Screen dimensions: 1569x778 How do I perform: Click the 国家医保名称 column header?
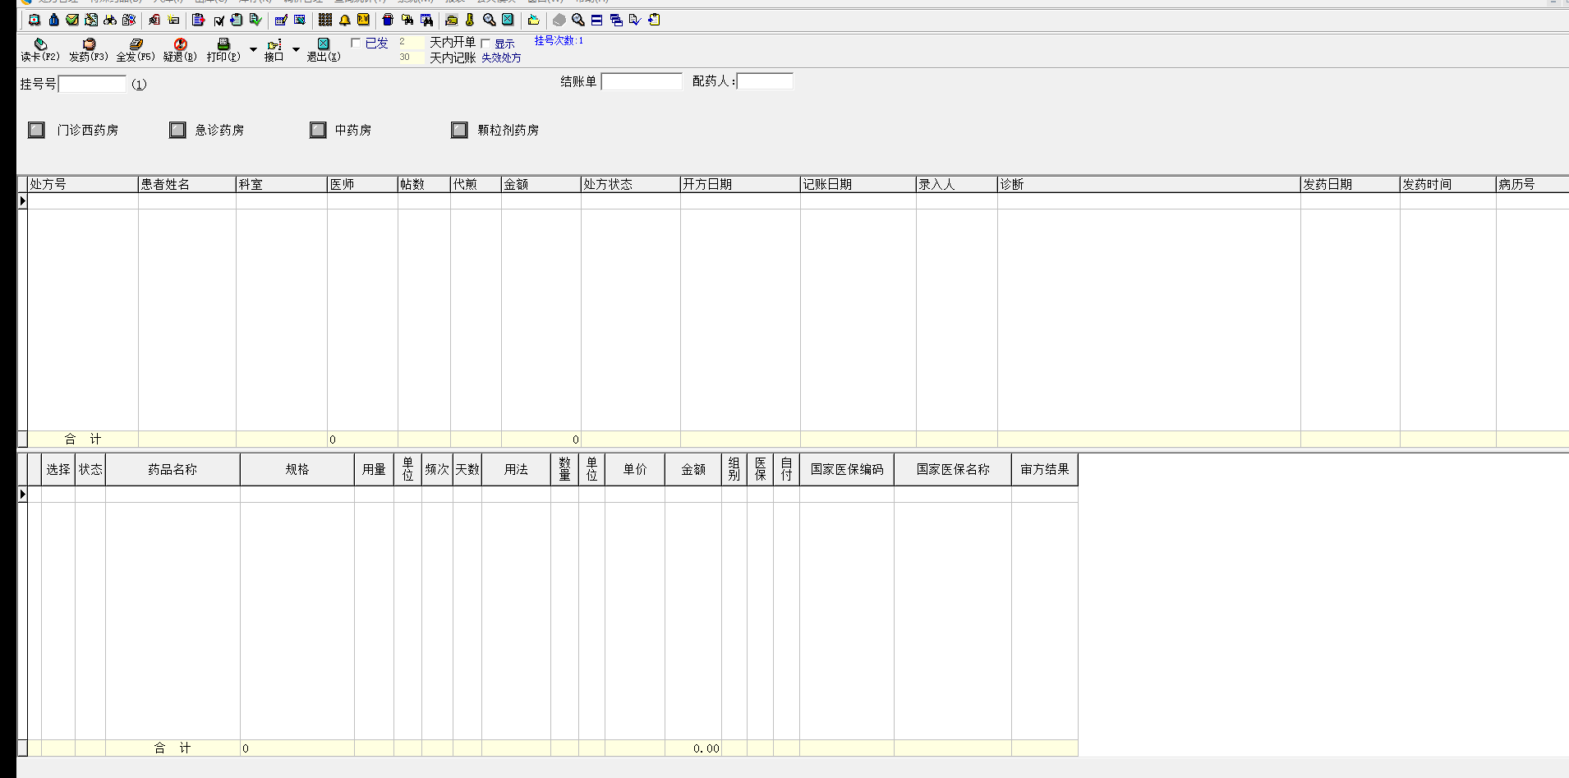[x=953, y=469]
